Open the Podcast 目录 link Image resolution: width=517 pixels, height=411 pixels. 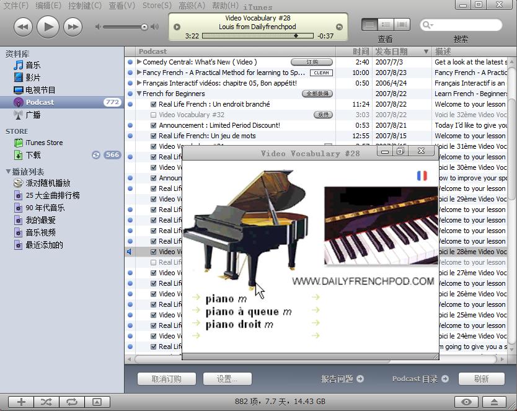pyautogui.click(x=420, y=379)
